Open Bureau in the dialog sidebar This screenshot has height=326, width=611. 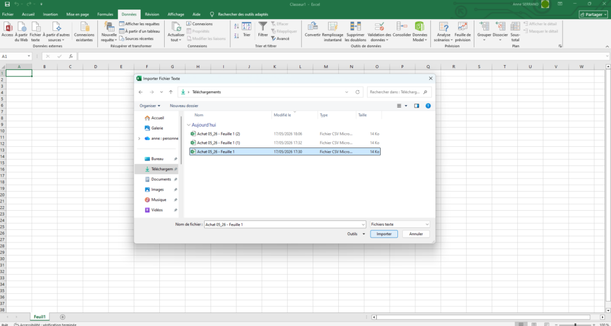click(x=157, y=159)
